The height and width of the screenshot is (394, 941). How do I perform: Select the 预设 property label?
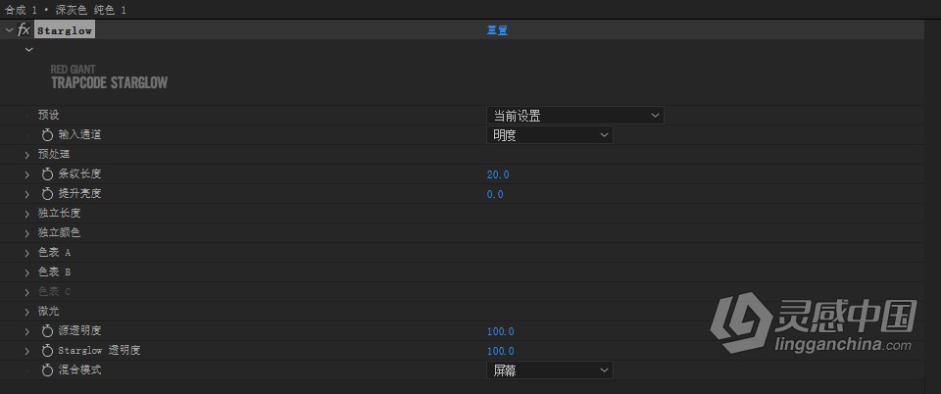click(x=48, y=115)
